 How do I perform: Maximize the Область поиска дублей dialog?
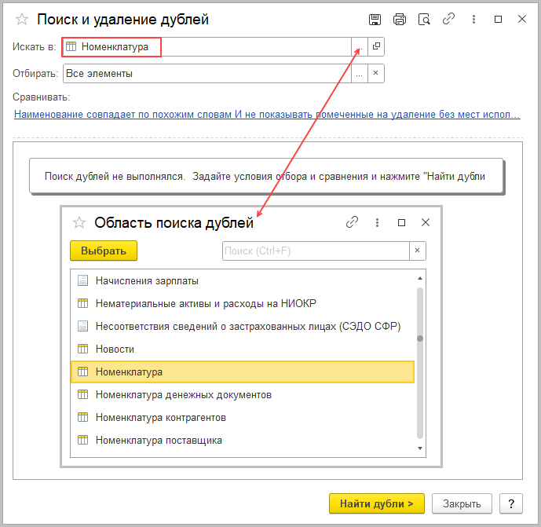[401, 222]
